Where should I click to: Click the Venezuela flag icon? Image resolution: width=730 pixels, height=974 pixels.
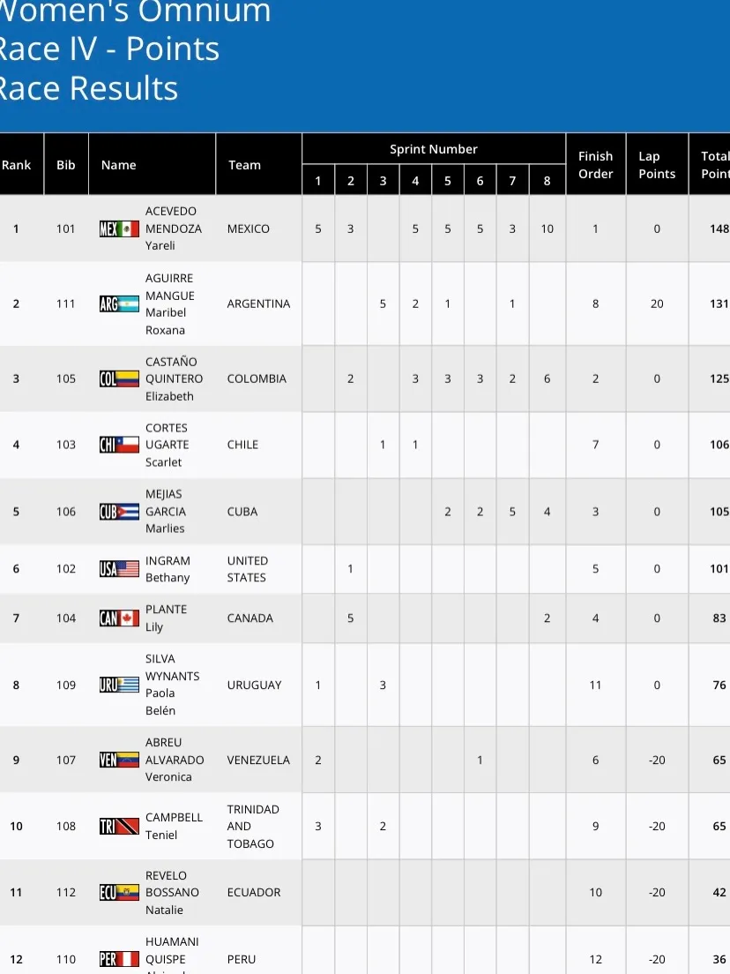tap(119, 760)
